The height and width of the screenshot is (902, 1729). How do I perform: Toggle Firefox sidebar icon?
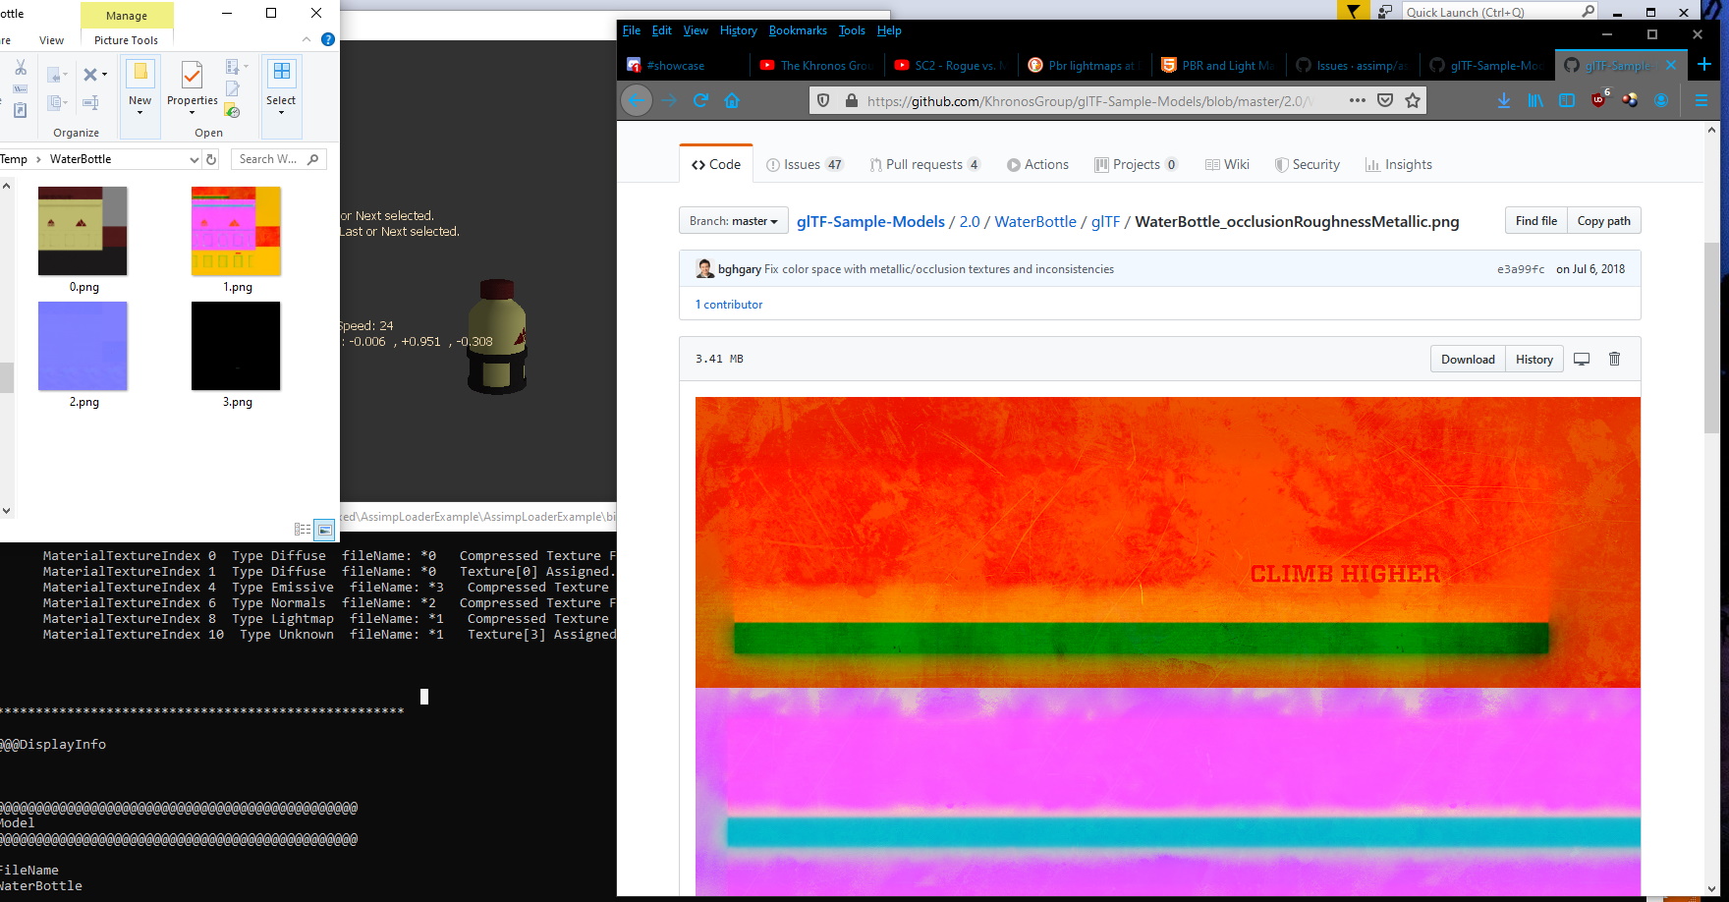(1567, 100)
